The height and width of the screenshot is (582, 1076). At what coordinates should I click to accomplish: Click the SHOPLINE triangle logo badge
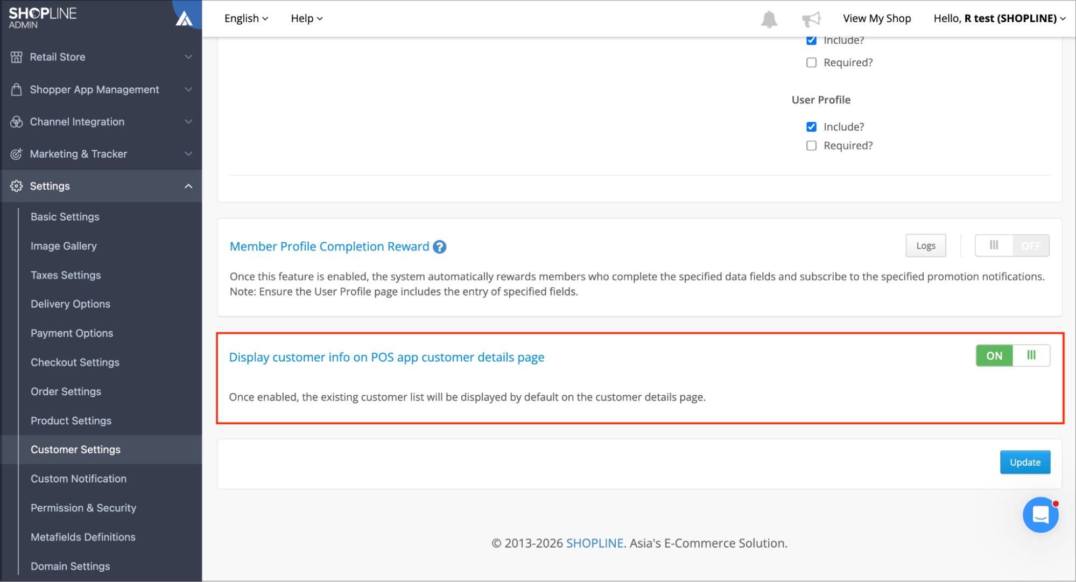click(x=184, y=18)
